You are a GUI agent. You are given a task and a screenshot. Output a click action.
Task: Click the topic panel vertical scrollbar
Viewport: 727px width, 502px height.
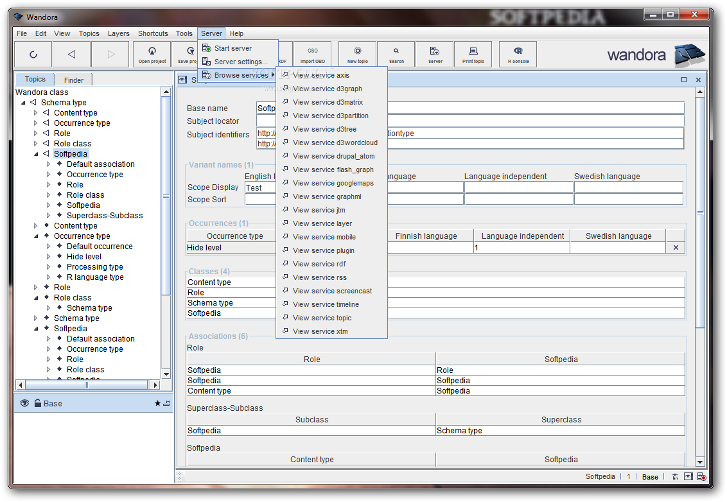click(700, 212)
